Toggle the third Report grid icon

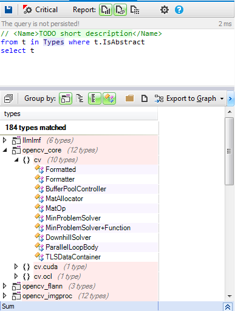[x=135, y=10]
